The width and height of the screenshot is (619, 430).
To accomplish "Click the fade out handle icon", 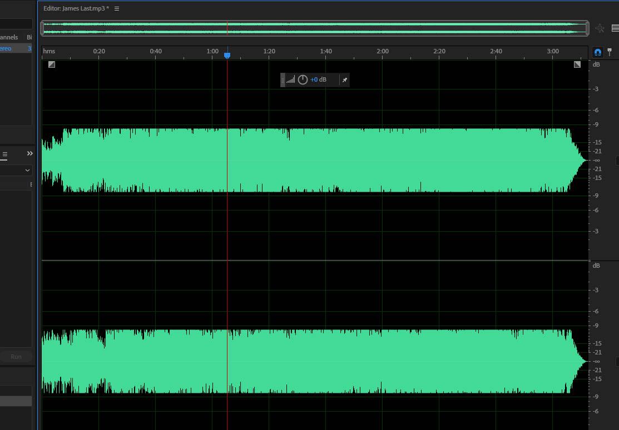I will point(577,64).
